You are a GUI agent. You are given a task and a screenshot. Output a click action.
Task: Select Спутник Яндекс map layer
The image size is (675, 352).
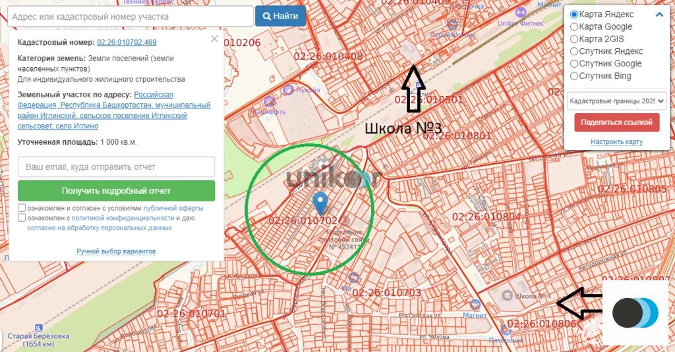(574, 51)
